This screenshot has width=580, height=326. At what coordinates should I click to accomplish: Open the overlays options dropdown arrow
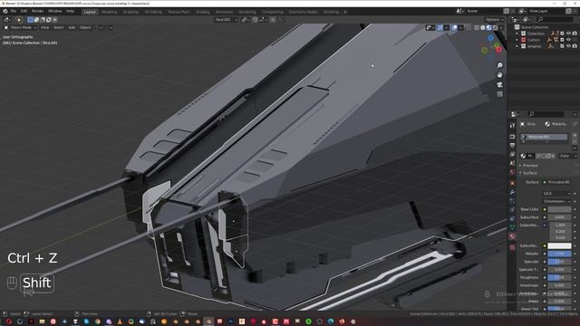click(460, 27)
